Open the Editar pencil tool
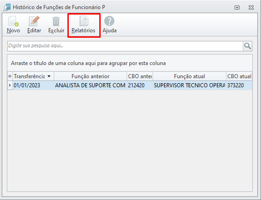This screenshot has width=261, height=200. pyautogui.click(x=34, y=21)
